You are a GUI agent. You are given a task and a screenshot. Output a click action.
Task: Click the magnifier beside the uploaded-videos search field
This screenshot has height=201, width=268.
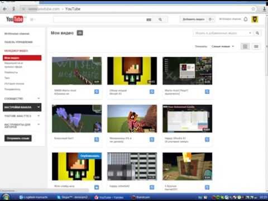click(x=257, y=33)
